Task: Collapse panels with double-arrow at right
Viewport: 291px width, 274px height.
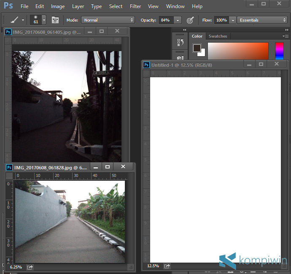Action: pyautogui.click(x=287, y=30)
